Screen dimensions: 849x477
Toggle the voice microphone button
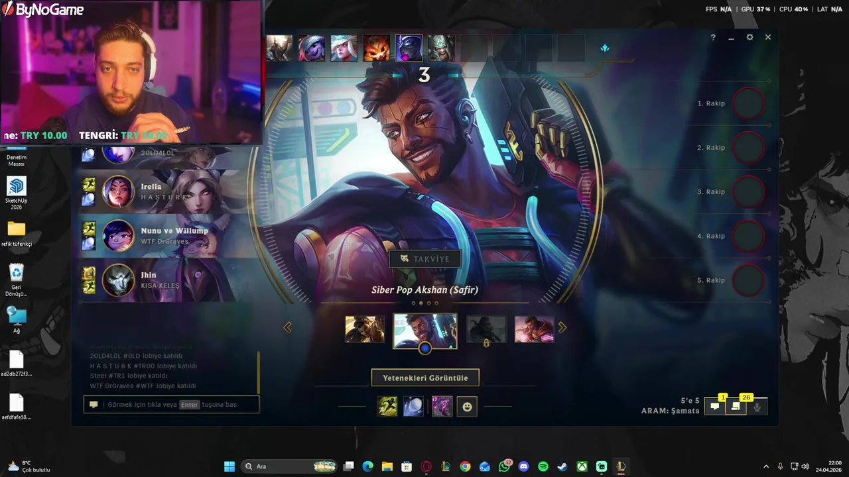point(757,407)
